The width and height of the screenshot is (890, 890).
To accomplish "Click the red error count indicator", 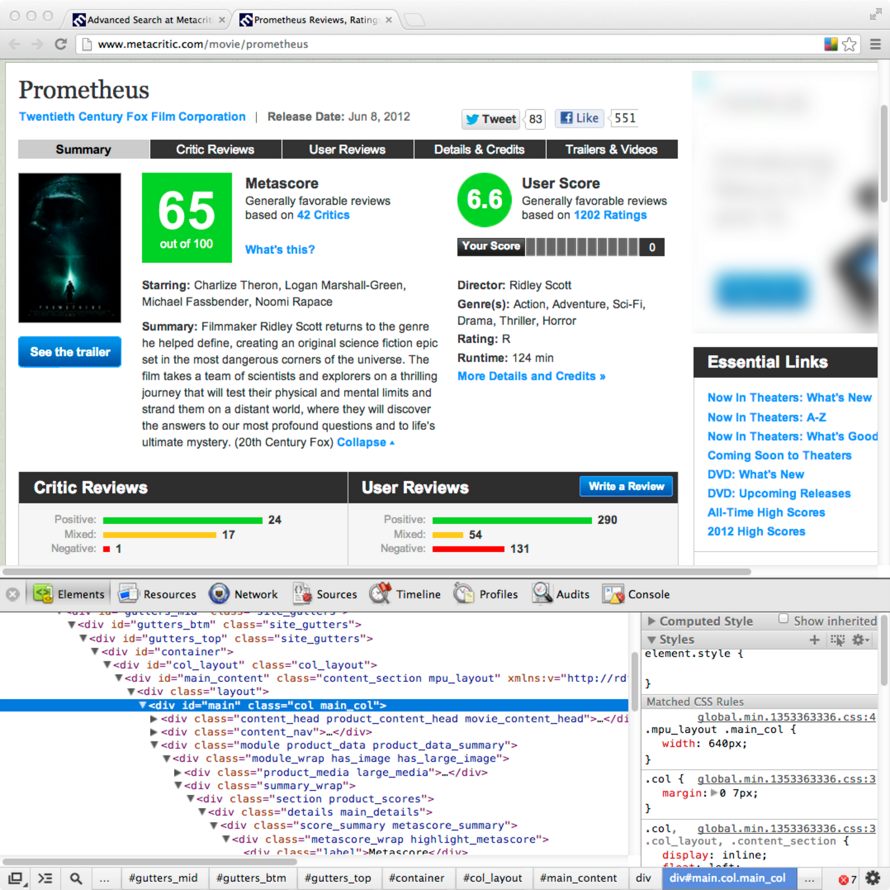I will tap(847, 879).
